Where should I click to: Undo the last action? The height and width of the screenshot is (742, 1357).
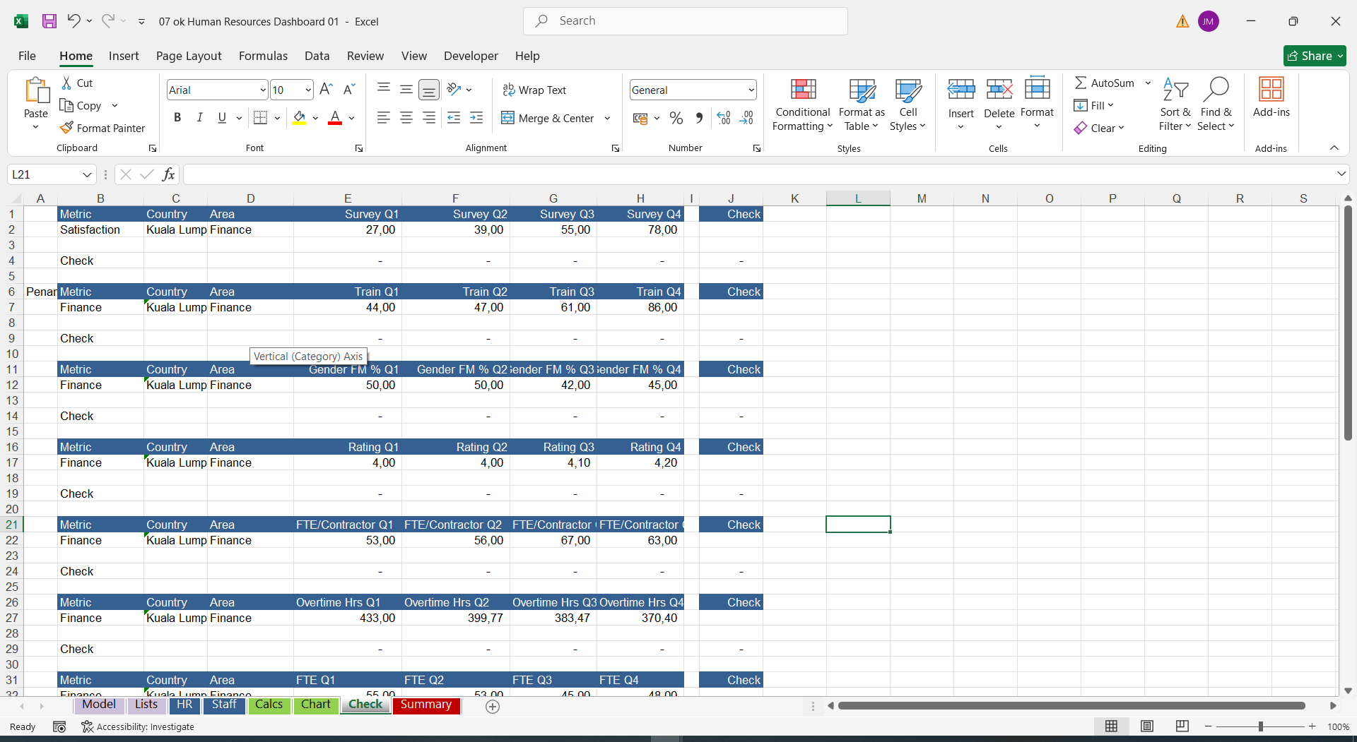74,21
